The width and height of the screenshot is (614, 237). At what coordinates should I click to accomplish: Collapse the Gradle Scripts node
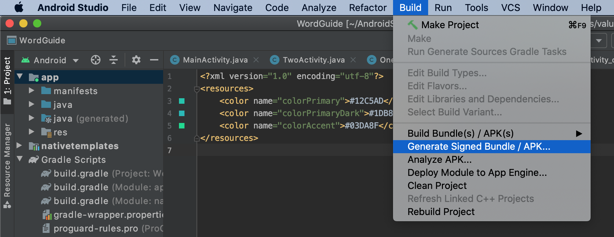click(x=20, y=159)
